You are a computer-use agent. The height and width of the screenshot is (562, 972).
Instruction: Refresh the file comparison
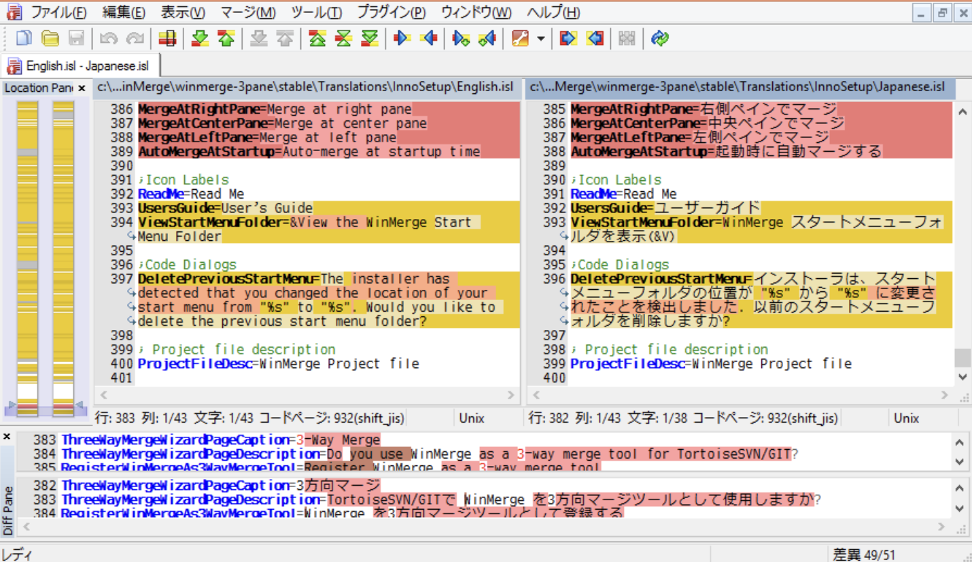click(x=659, y=39)
